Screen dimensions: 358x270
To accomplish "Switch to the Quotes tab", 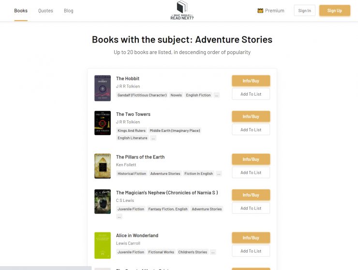I will (45, 11).
